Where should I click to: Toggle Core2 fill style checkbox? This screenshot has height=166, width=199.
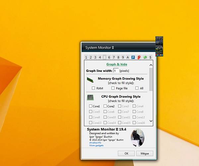pyautogui.click(x=105, y=106)
